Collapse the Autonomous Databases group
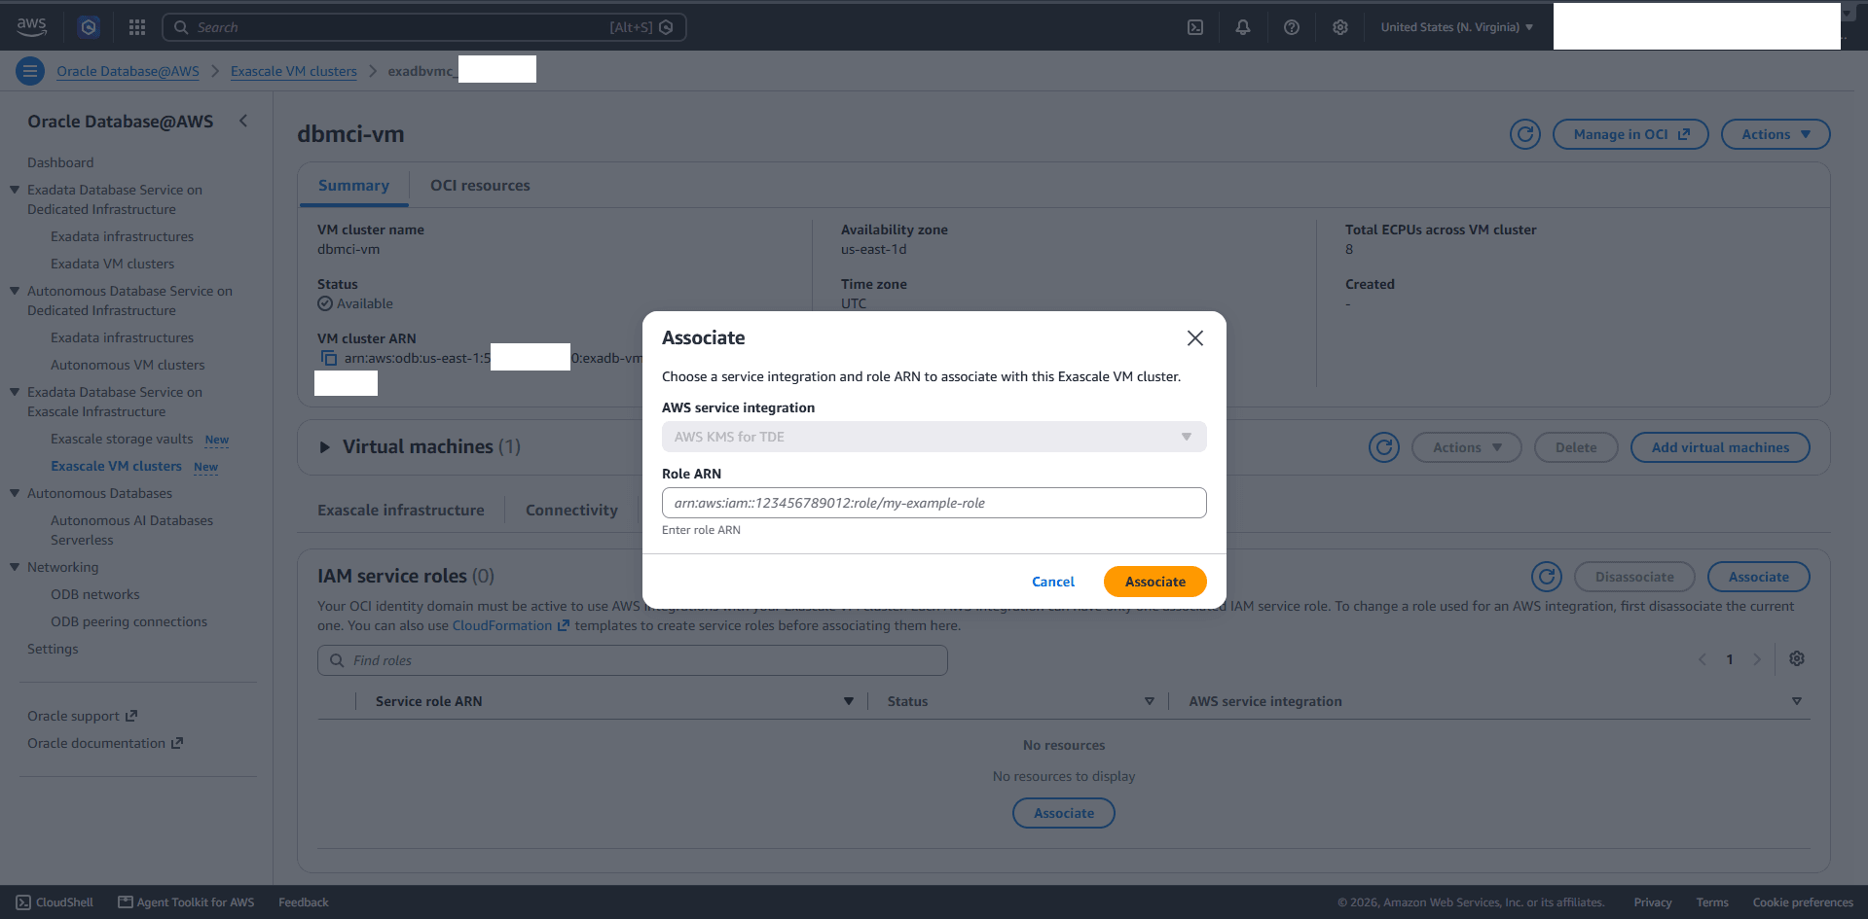Viewport: 1868px width, 919px height. point(15,493)
